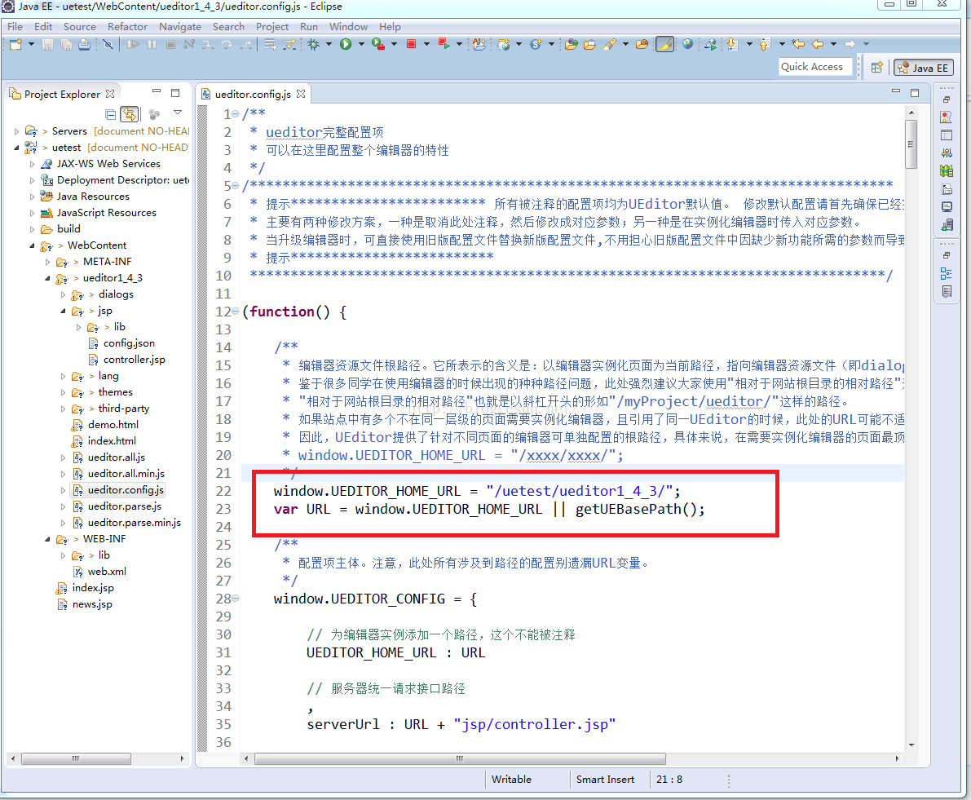Open the Project menu
The width and height of the screenshot is (971, 800).
pyautogui.click(x=272, y=27)
